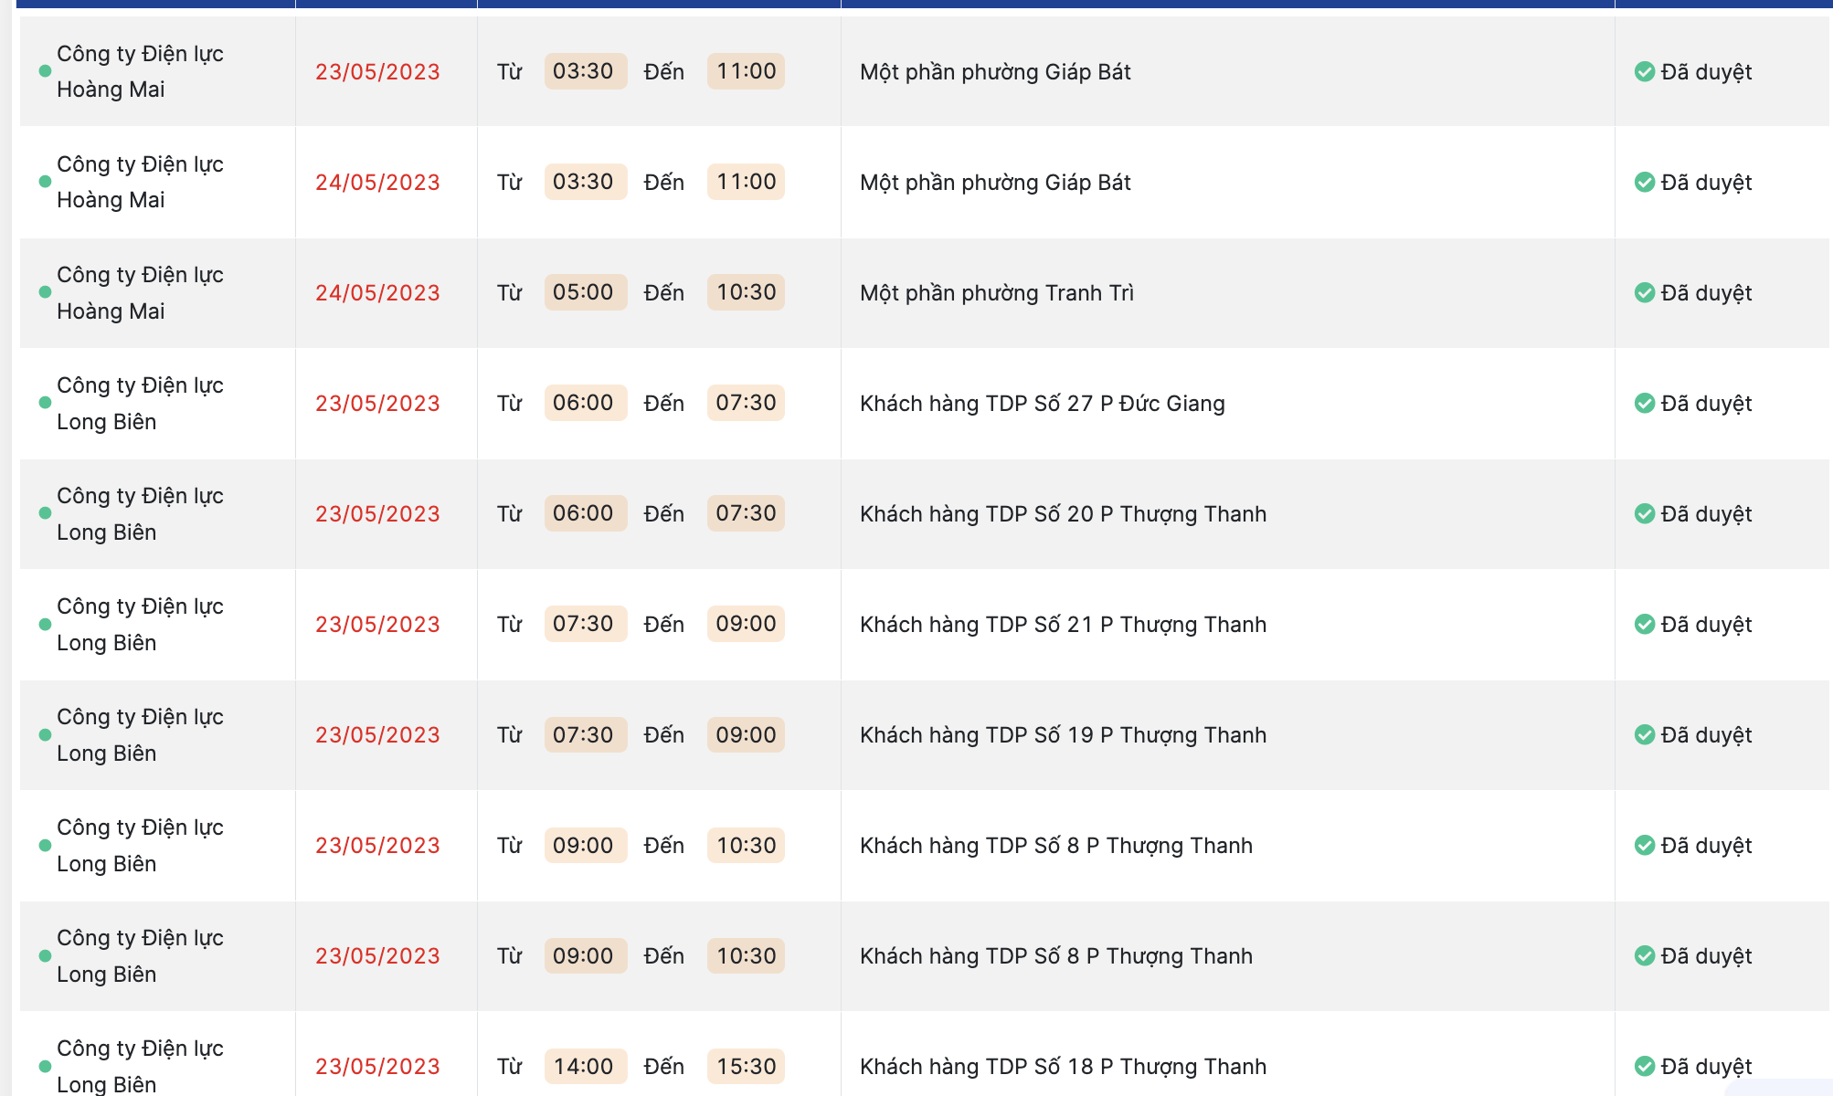Click green status dot in 24/05/2023 Giáp Bát row
This screenshot has width=1833, height=1096.
(45, 182)
